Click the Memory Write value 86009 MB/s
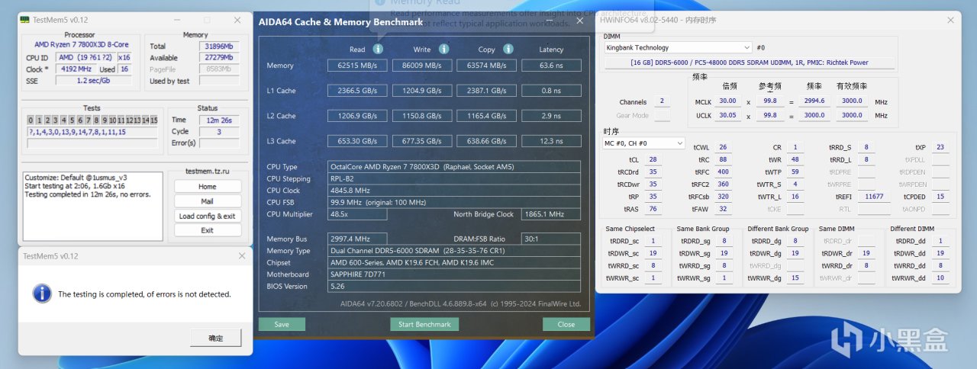977x369 pixels. (422, 66)
